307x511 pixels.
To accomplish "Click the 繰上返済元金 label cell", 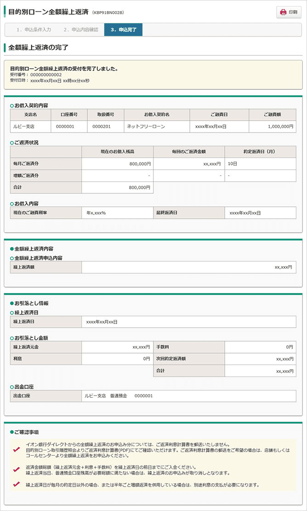I will click(46, 348).
